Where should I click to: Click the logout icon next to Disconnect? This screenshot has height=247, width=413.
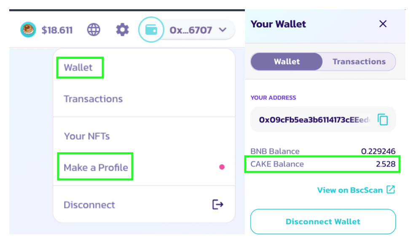(217, 205)
